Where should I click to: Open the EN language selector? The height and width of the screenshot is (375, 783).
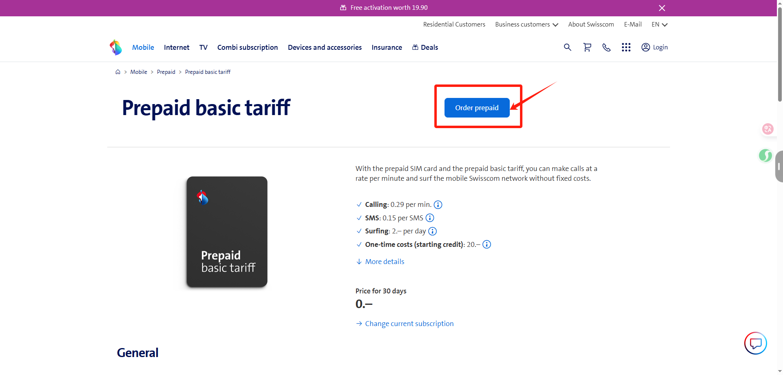(659, 24)
